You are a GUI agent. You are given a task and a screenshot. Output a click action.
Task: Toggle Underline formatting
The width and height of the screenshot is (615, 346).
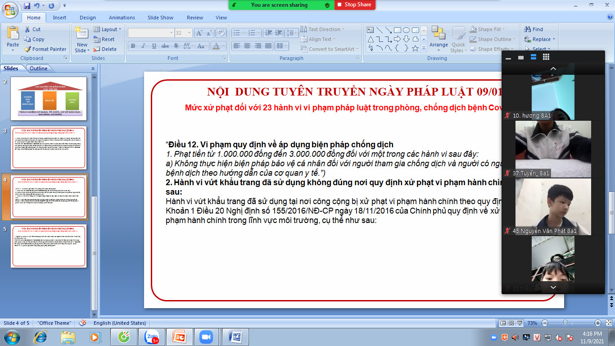click(x=154, y=46)
